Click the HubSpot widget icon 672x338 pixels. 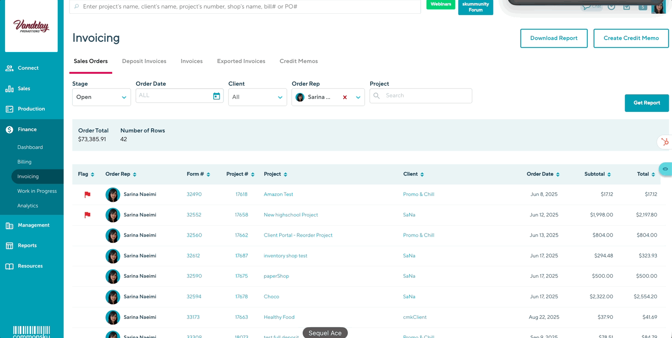(x=665, y=142)
